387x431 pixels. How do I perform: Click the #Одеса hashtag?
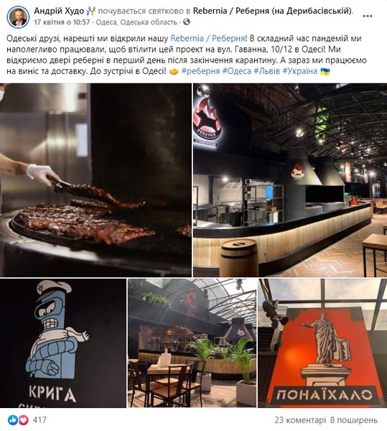237,71
